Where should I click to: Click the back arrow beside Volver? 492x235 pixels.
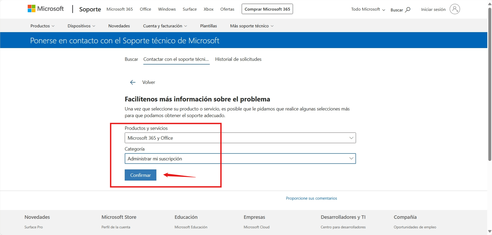click(x=133, y=82)
